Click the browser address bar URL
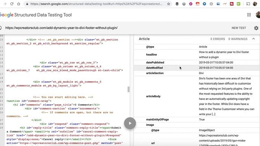Screen dimensions: 260x146 (x=96, y=4)
